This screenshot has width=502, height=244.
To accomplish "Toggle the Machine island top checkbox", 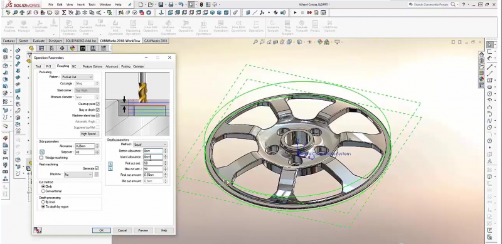I will point(98,115).
